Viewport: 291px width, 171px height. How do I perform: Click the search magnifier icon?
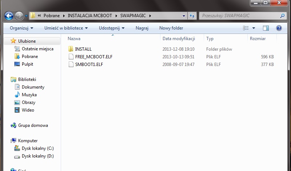283,16
